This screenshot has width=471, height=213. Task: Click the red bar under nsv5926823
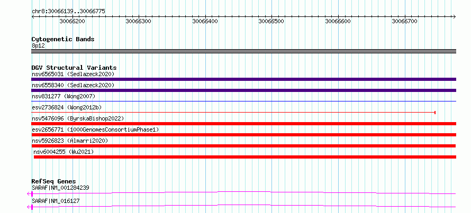click(243, 146)
